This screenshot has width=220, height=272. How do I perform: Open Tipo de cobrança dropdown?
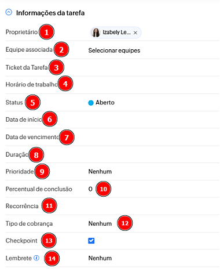100,223
